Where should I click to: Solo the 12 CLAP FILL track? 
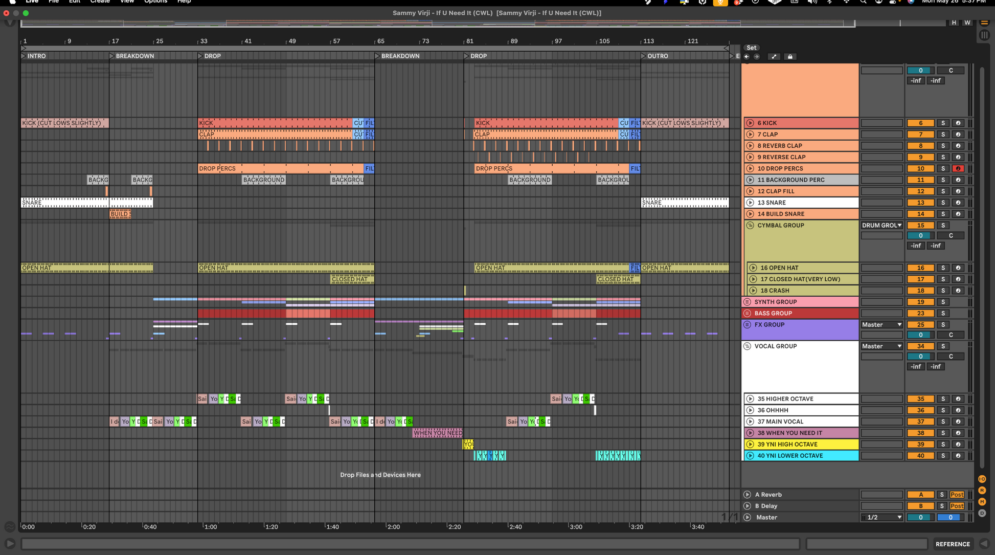coord(943,191)
